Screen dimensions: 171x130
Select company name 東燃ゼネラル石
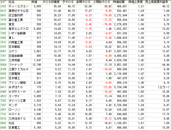click(18, 11)
